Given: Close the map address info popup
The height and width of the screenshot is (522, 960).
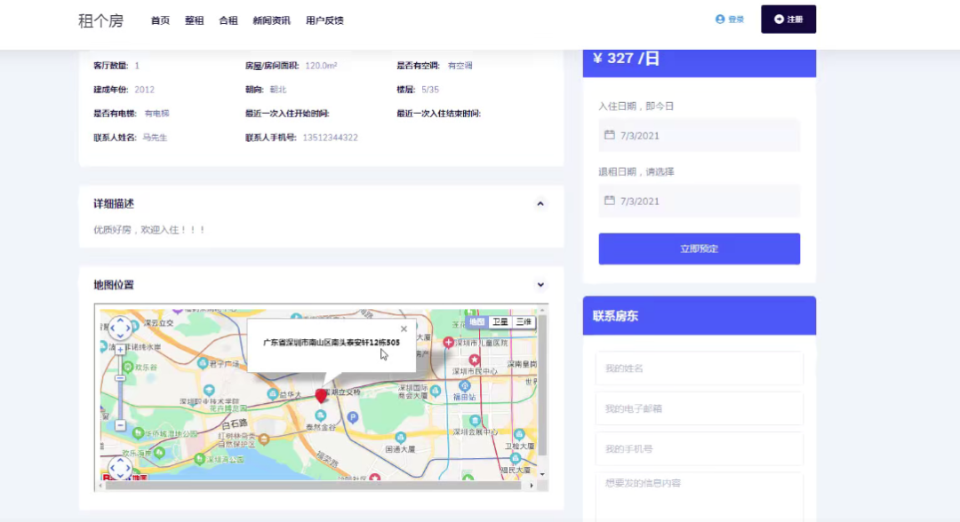Looking at the screenshot, I should coord(403,328).
